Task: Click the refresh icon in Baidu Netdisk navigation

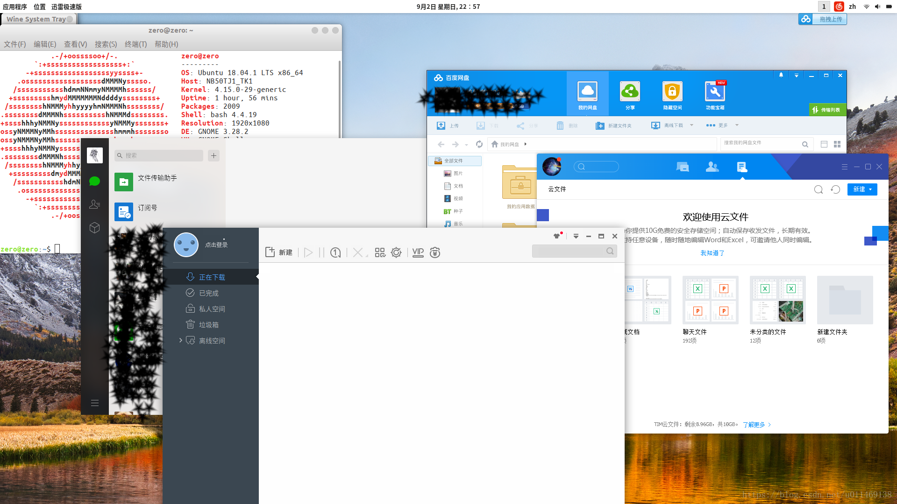Action: point(479,144)
